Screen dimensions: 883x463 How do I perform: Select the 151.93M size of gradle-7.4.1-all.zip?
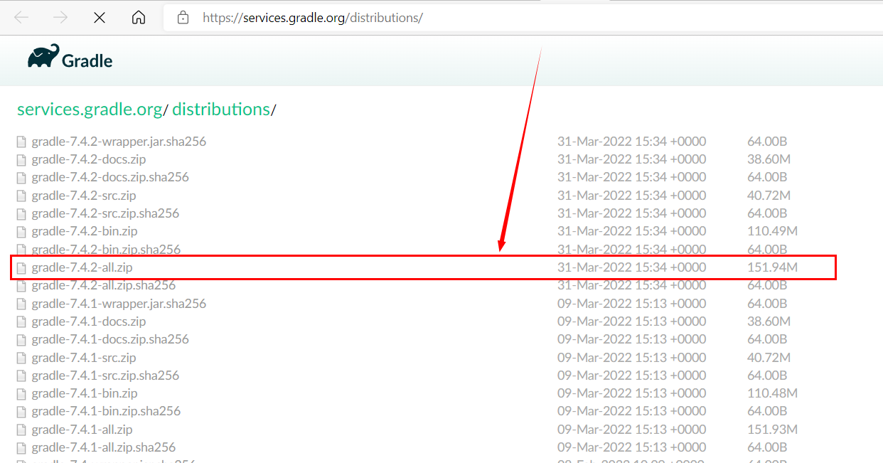[772, 429]
